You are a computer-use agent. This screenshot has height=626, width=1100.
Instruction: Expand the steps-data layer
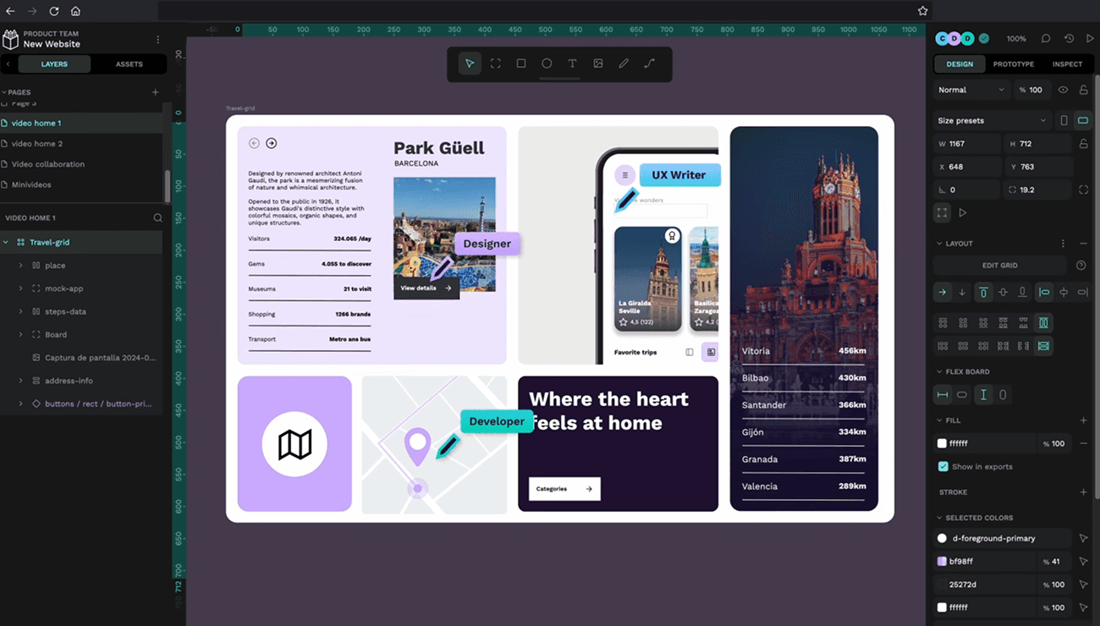(21, 311)
